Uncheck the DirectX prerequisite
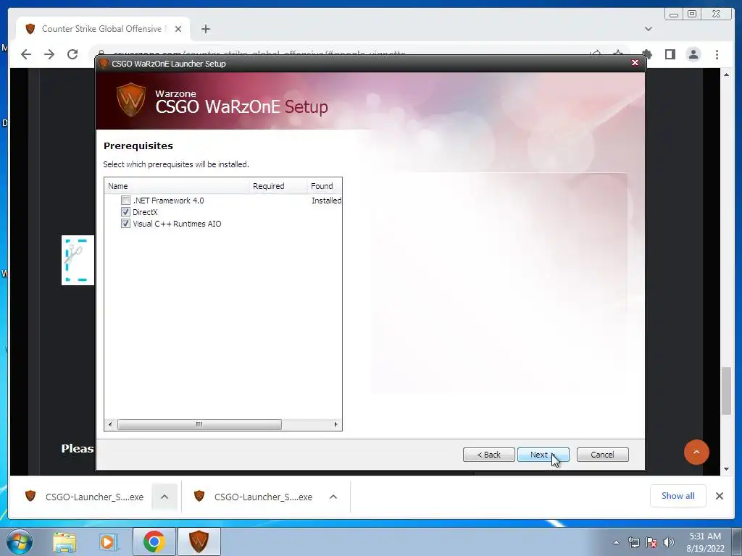The image size is (742, 556). point(125,212)
